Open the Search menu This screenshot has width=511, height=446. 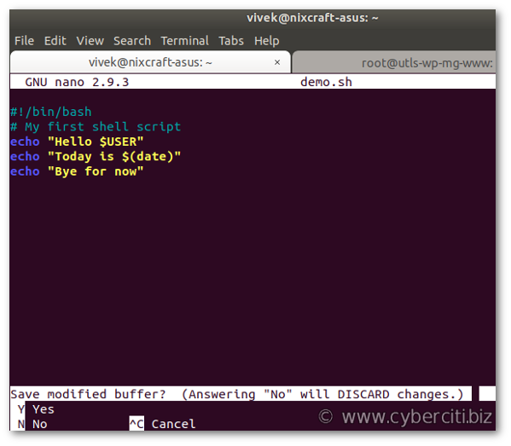tap(132, 41)
